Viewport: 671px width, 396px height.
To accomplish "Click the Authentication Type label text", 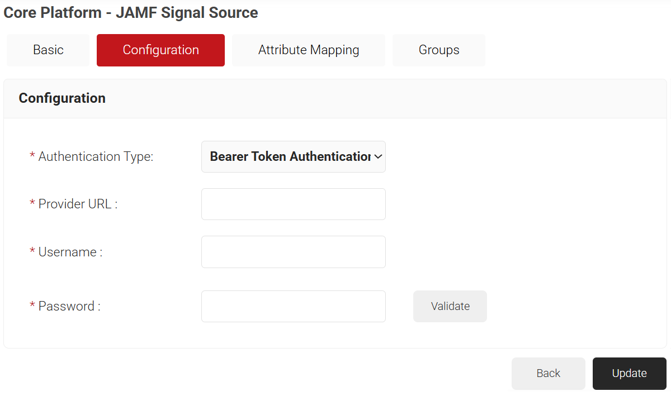I will (96, 157).
